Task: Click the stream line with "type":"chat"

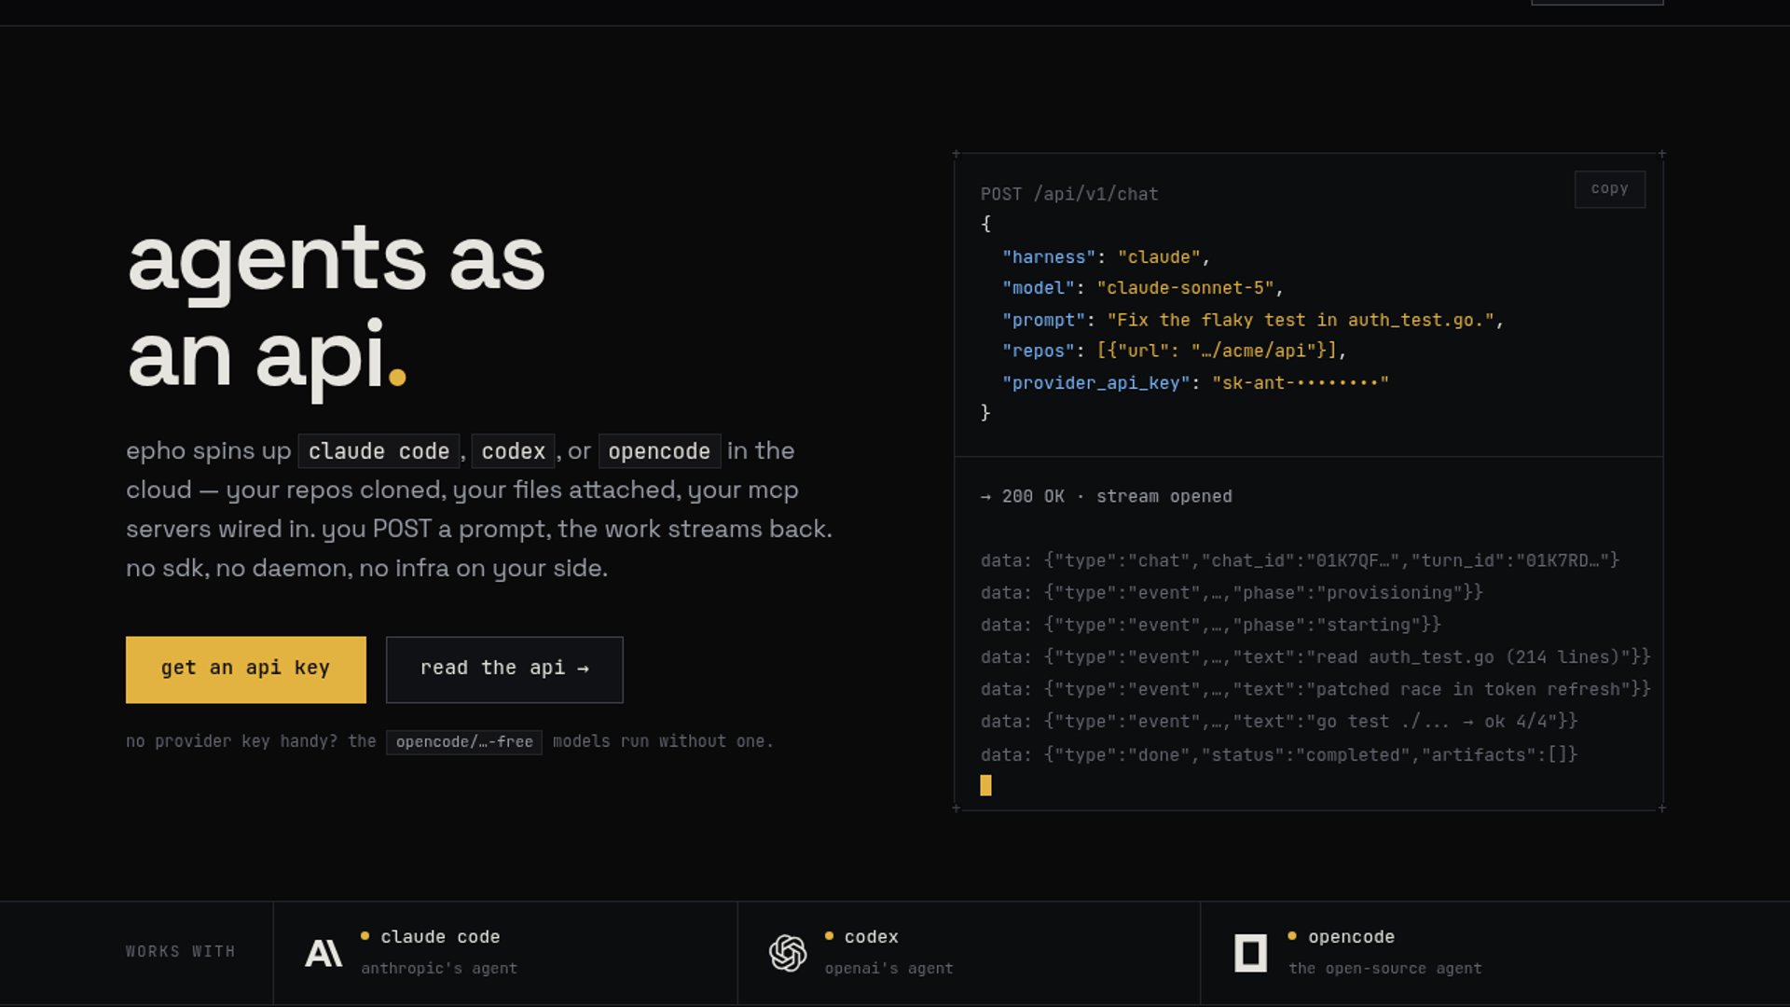Action: pos(1301,560)
